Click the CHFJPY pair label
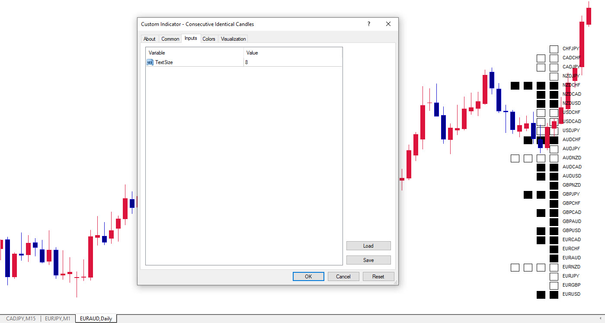Screen dimensions: 605x323 click(571, 49)
